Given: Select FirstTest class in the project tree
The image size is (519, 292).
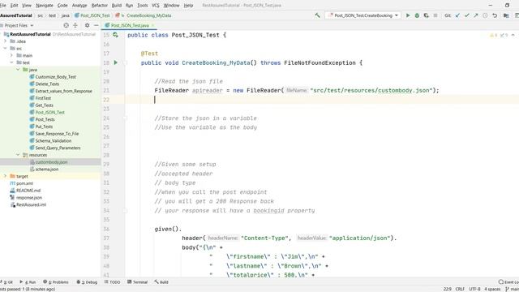Looking at the screenshot, I should tap(43, 98).
